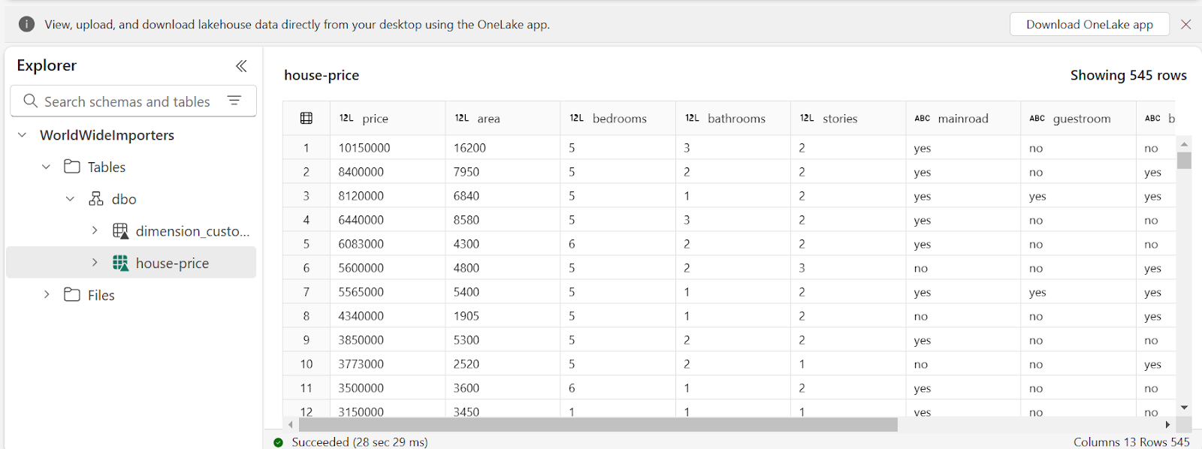
Task: Click the horizontal scrollbar right arrow
Action: point(1167,424)
